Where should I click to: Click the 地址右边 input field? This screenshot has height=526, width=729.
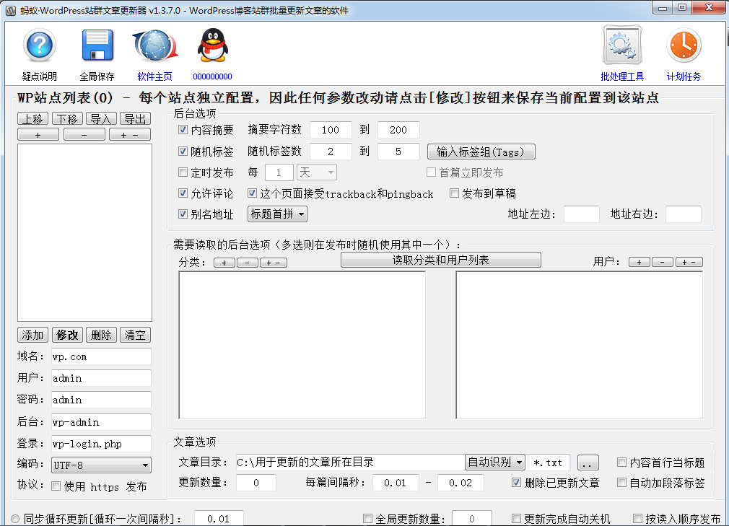point(684,214)
